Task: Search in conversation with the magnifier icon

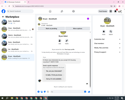Action: click(111, 31)
